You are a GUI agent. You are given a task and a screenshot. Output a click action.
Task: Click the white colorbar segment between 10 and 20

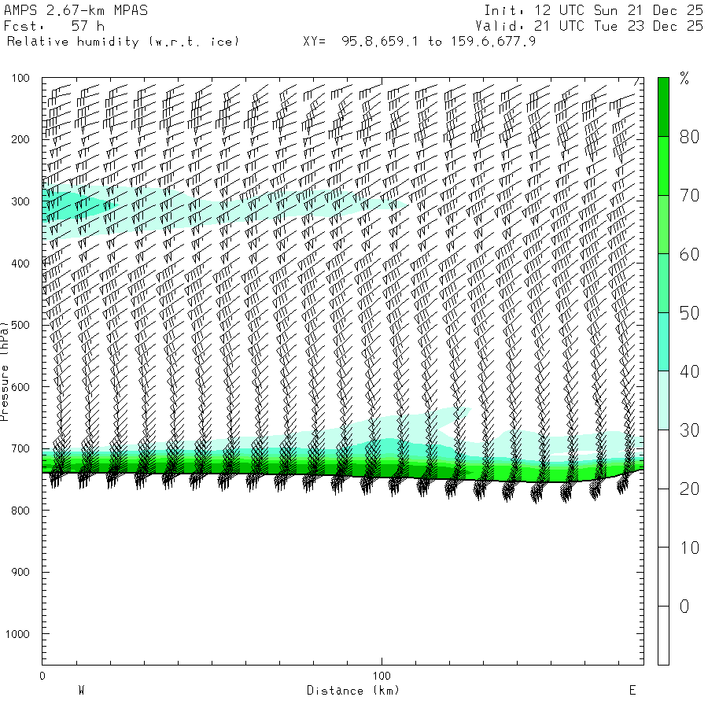coord(663,518)
